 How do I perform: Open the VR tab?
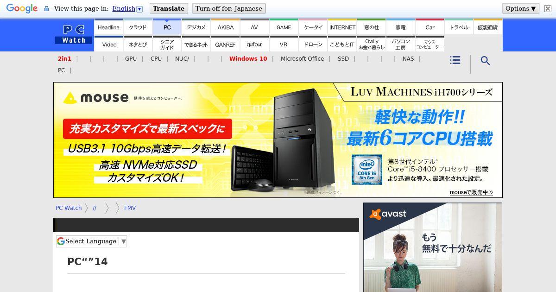[284, 44]
